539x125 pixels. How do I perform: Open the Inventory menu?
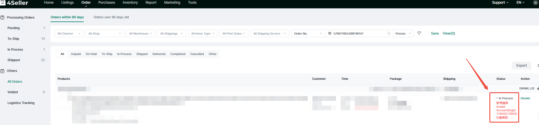pyautogui.click(x=130, y=3)
